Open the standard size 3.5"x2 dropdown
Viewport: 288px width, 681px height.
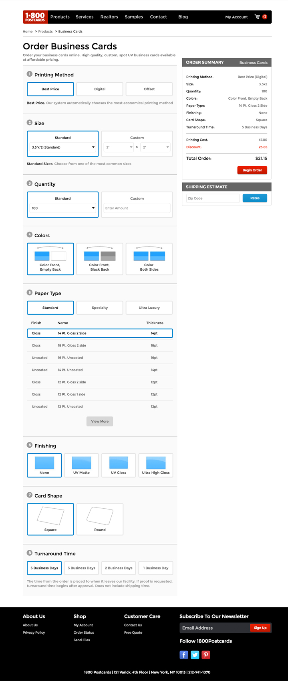[x=63, y=147]
